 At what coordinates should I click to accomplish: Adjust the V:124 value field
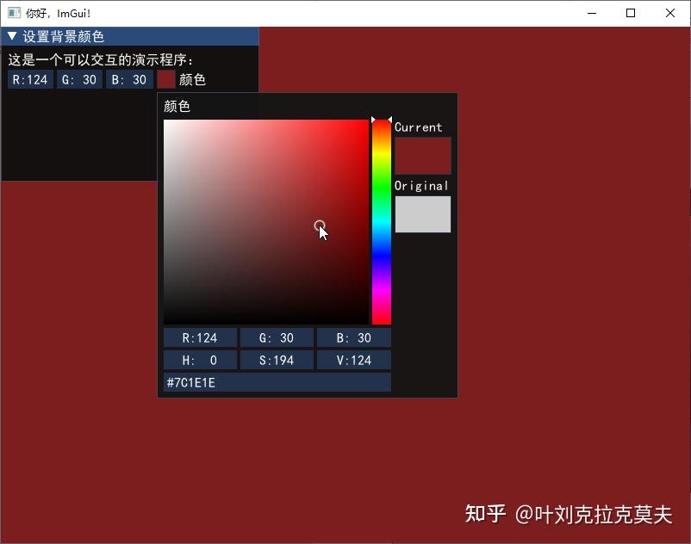(353, 360)
